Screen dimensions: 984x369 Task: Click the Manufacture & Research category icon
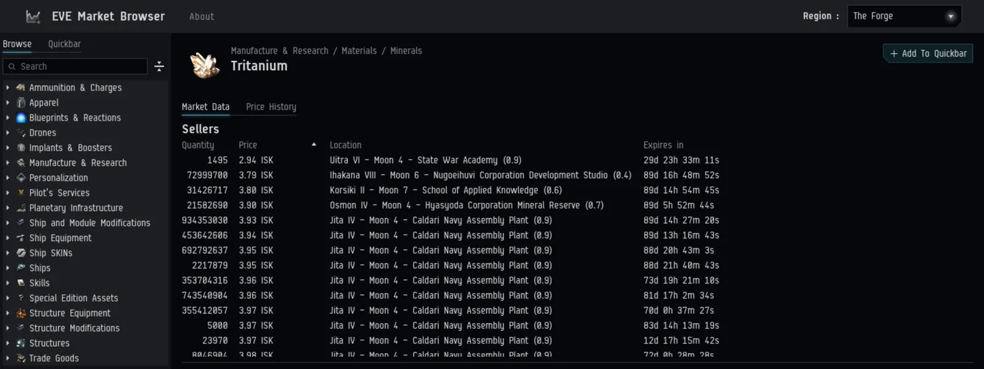coord(21,162)
